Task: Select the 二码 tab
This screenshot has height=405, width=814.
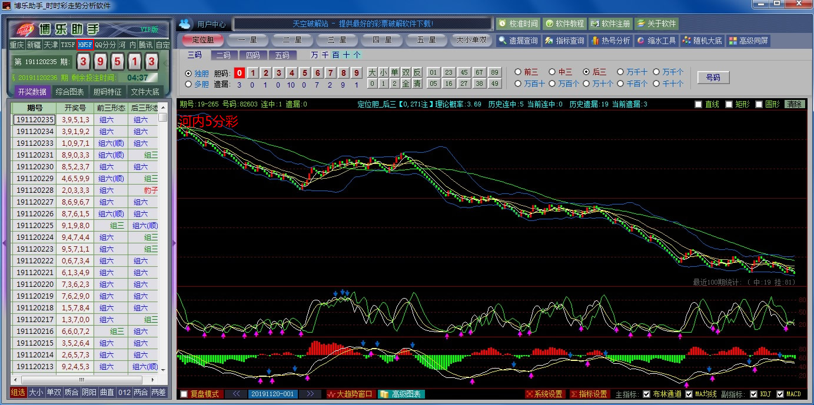Action: click(x=224, y=55)
